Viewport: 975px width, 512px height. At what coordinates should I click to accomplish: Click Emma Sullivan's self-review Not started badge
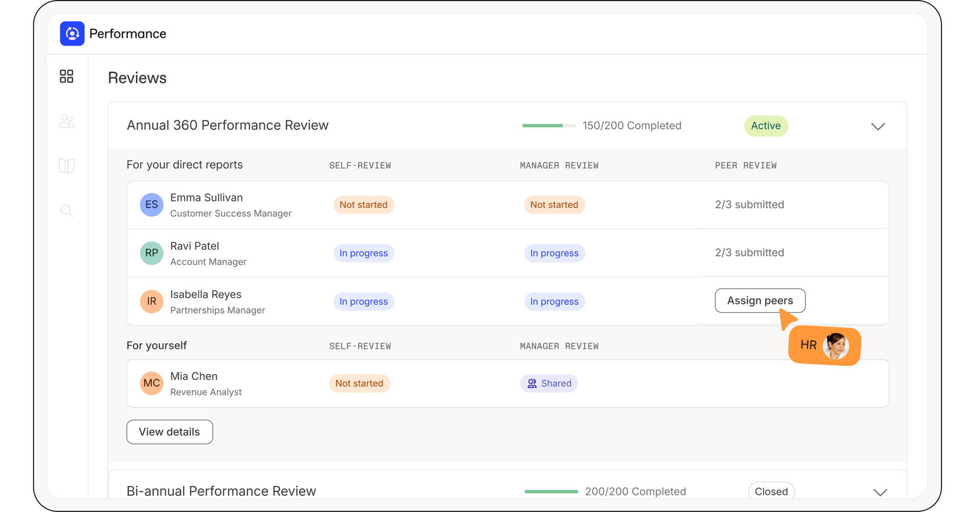pyautogui.click(x=364, y=205)
